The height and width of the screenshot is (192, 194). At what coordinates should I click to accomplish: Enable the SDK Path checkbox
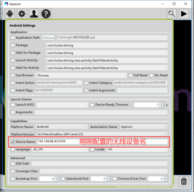point(13,164)
